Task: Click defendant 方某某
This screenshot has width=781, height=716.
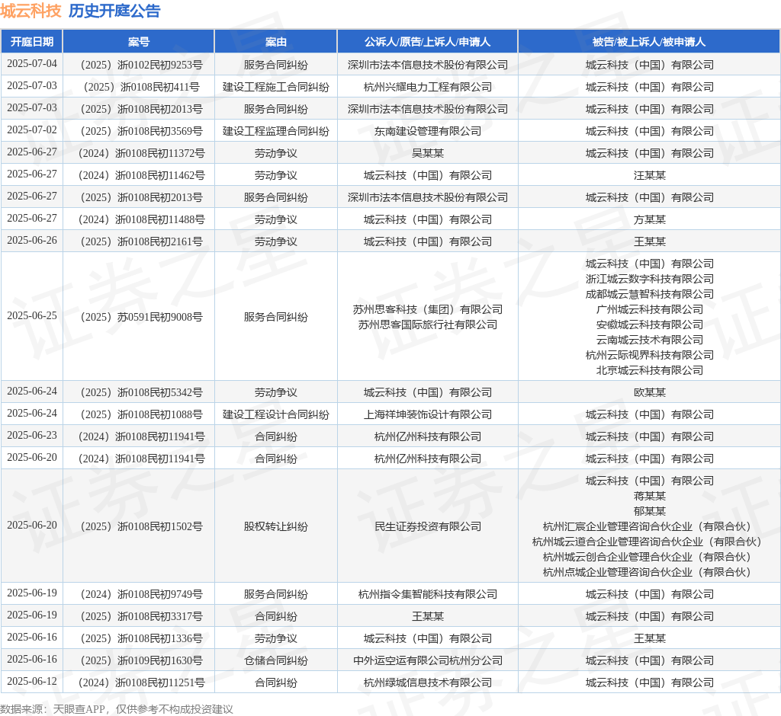Action: [650, 219]
